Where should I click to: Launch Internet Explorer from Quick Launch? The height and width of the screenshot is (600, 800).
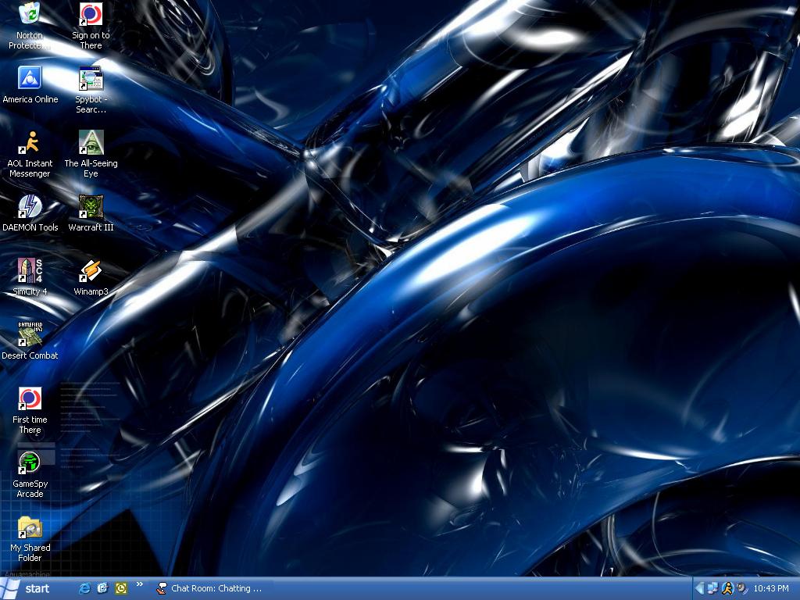click(x=85, y=588)
